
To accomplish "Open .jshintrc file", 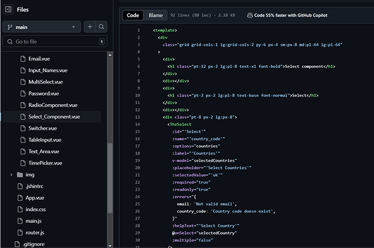I will coord(35,186).
